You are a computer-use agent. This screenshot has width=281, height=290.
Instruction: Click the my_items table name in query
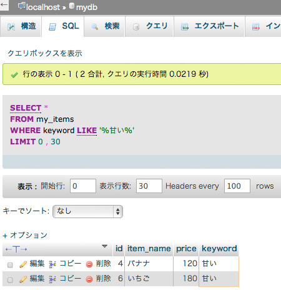[x=55, y=119]
